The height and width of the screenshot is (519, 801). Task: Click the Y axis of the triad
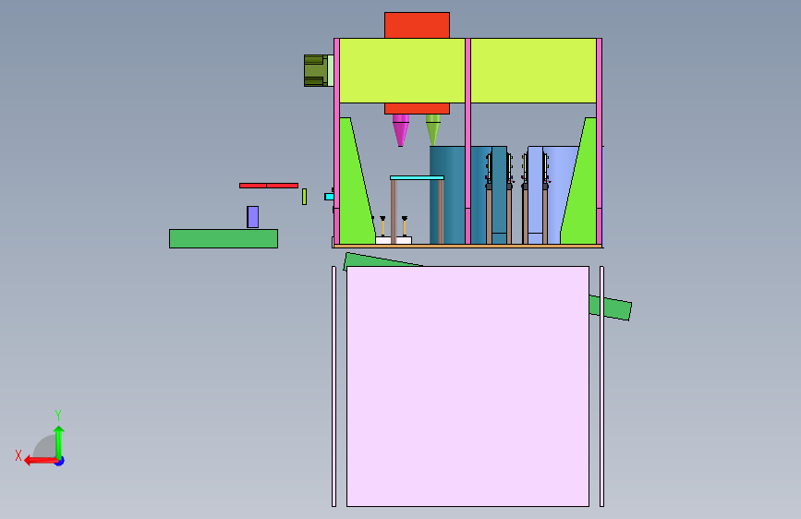coord(59,443)
